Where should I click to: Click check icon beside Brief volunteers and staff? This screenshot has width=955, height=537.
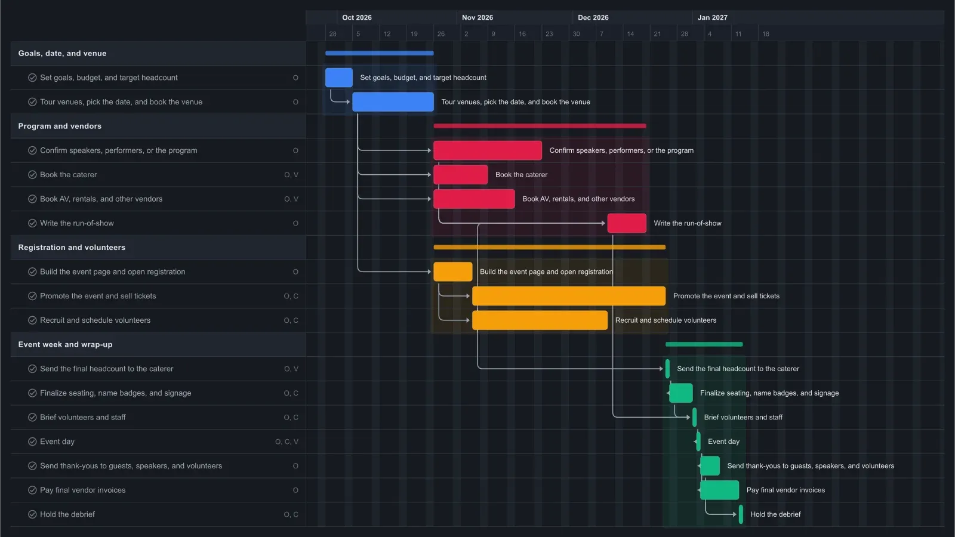(32, 418)
